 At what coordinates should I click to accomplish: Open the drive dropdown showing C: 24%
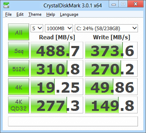[106, 28]
